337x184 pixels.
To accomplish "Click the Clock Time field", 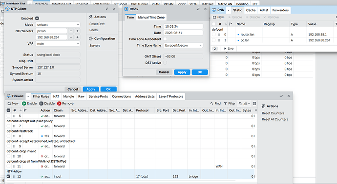I will click(x=183, y=26).
